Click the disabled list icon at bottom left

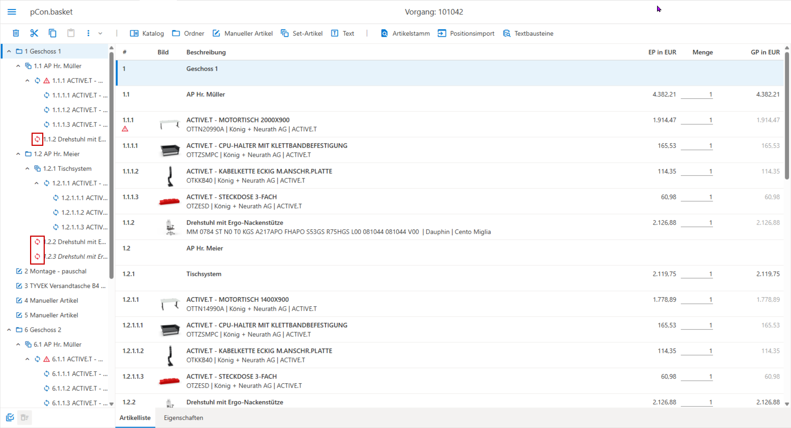[x=25, y=417]
